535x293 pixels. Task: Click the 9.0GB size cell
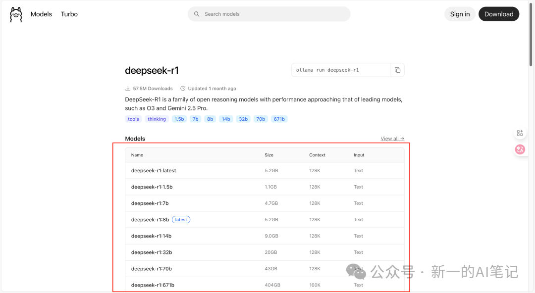[271, 236]
